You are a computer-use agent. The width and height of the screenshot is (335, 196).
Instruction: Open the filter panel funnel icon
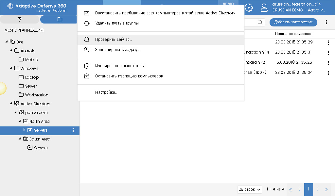(x=19, y=19)
